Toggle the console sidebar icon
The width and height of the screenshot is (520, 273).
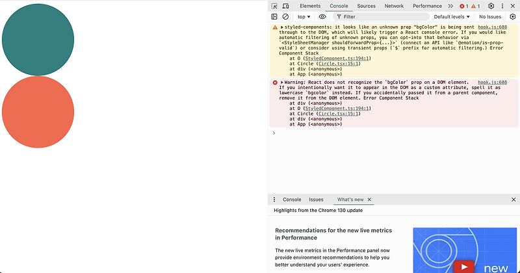click(x=274, y=17)
